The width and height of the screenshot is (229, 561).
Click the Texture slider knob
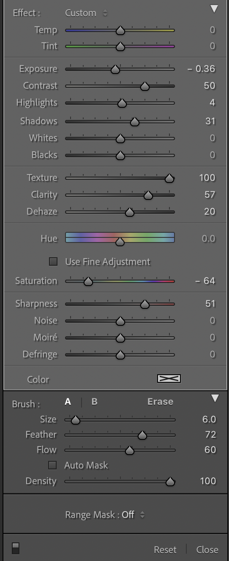coord(169,178)
